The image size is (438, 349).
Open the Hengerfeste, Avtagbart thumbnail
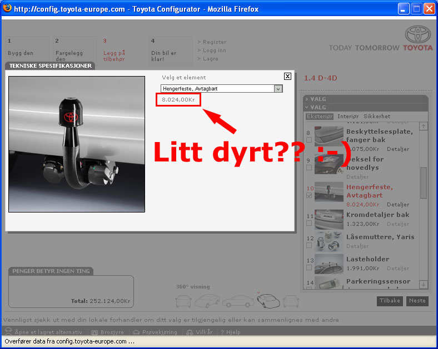click(329, 192)
